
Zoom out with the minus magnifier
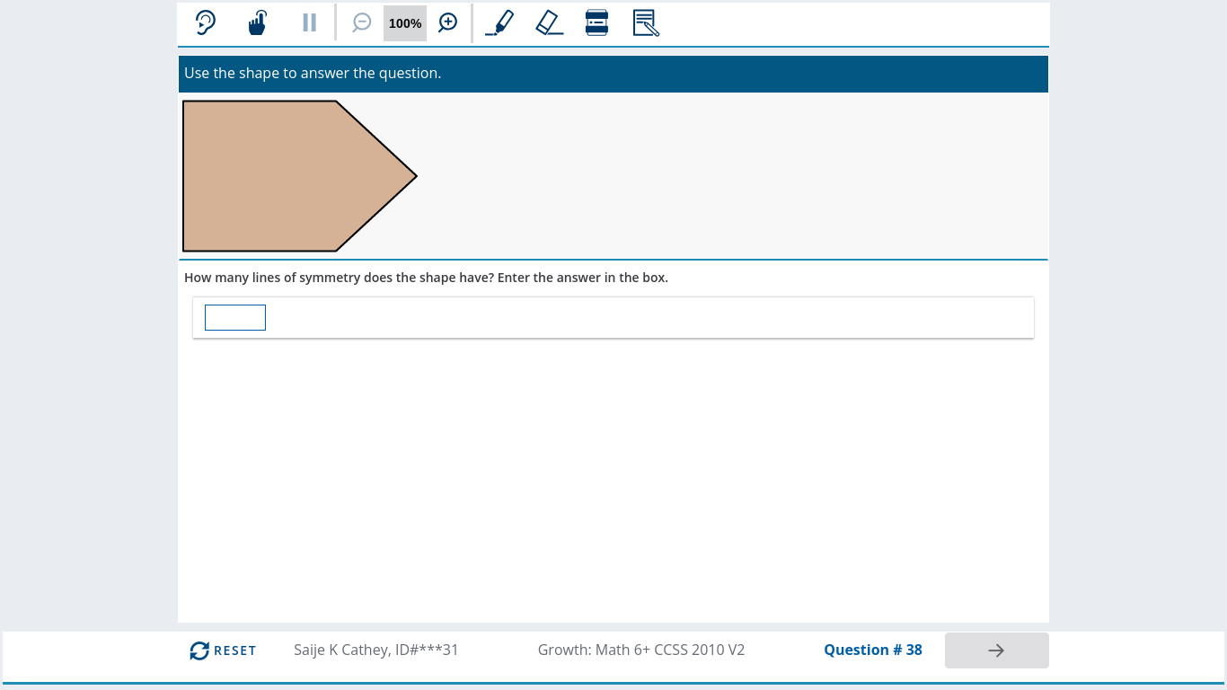(x=361, y=22)
